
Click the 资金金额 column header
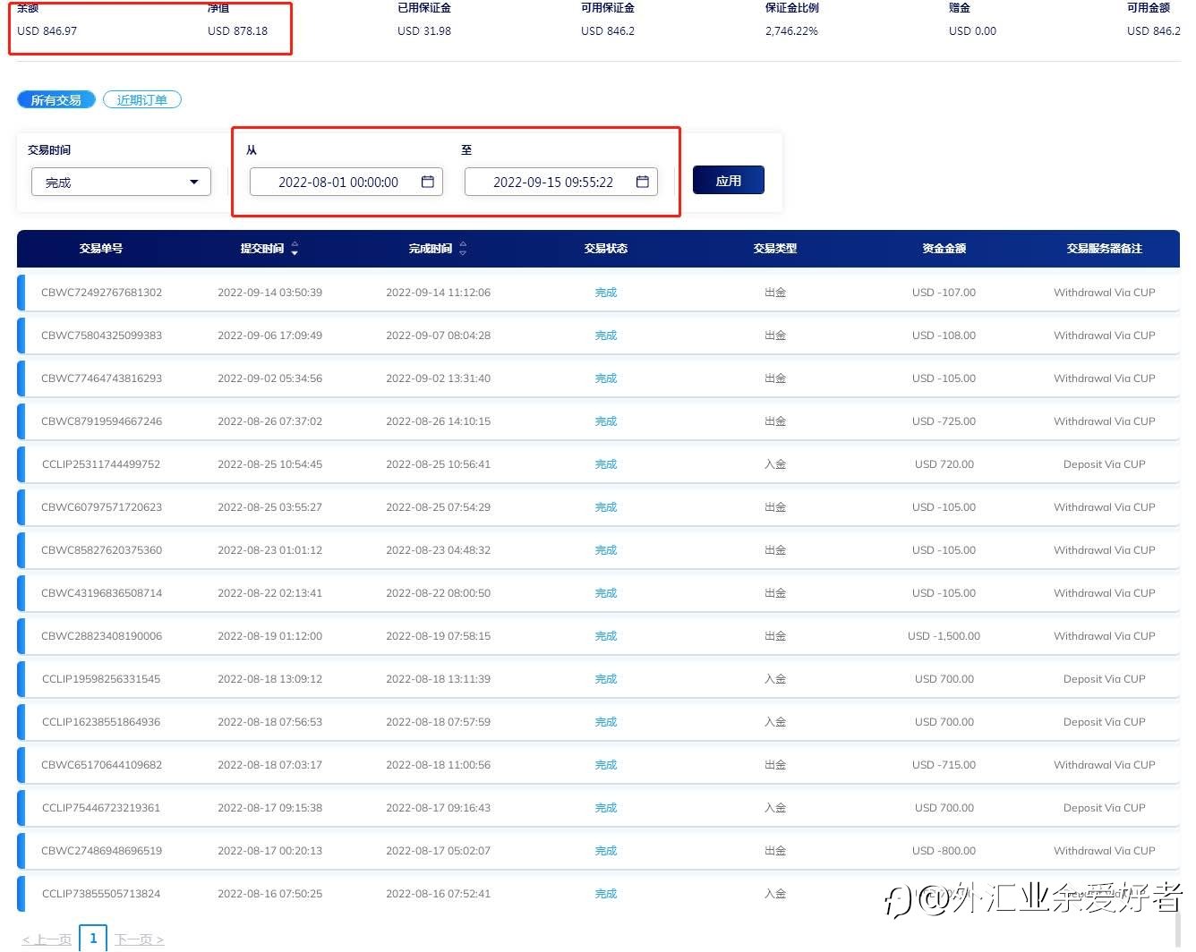(x=944, y=249)
